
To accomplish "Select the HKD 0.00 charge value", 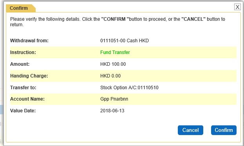I will click(110, 76).
